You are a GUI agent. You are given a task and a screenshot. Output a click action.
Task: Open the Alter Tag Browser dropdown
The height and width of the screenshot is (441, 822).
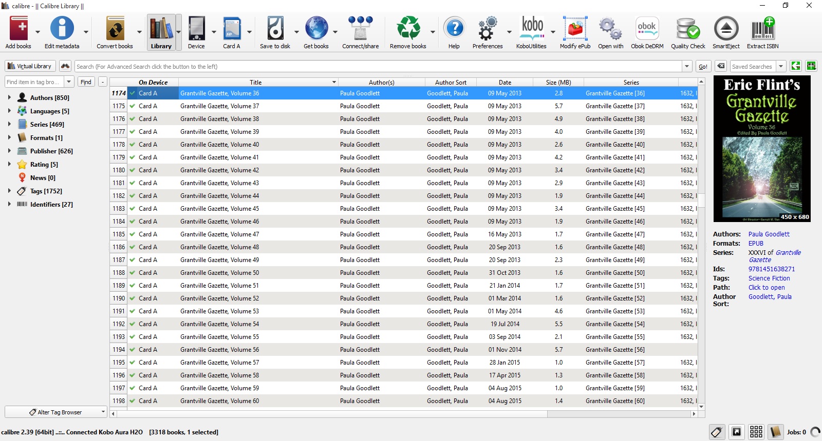(55, 412)
